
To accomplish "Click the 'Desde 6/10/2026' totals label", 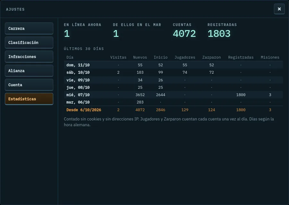I will click(84, 110).
